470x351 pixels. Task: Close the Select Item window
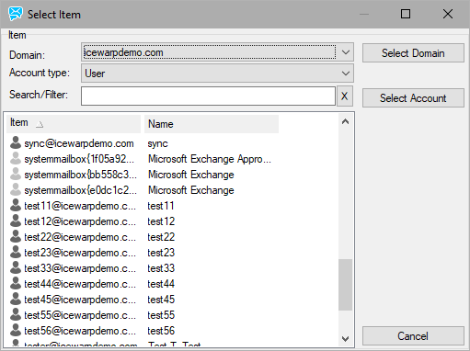click(x=448, y=14)
